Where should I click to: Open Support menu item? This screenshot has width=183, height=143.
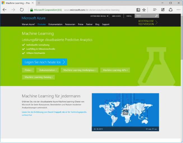click(x=106, y=24)
